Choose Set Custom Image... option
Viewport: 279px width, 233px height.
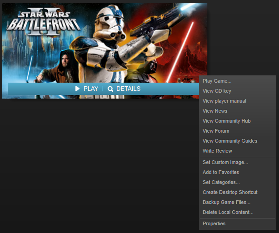point(238,162)
